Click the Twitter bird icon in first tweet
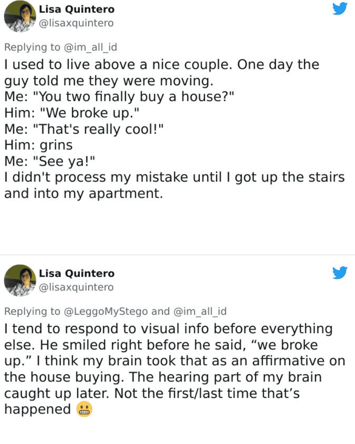This screenshot has width=355, height=444. [340, 8]
